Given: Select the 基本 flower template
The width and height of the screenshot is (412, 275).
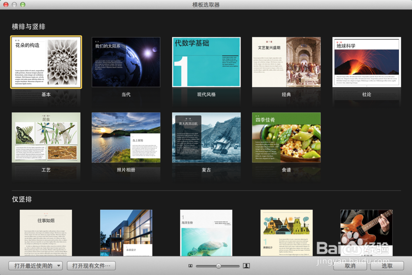Looking at the screenshot, I should [x=46, y=62].
